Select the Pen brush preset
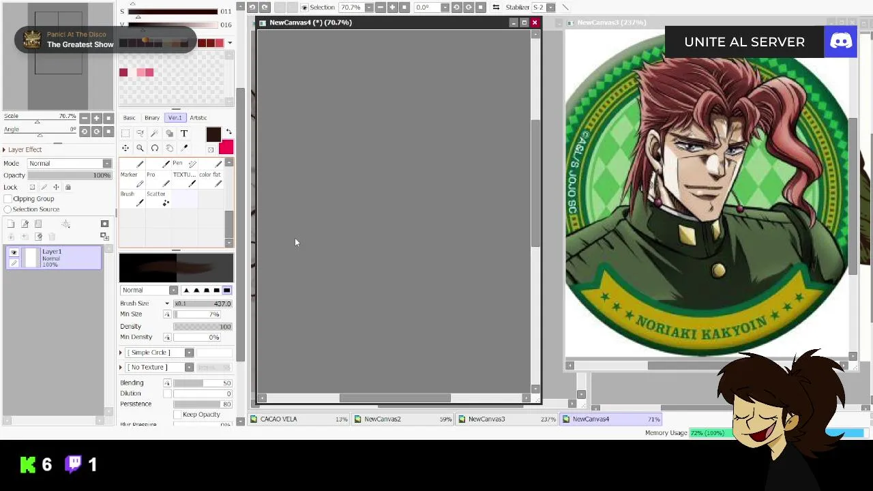873x491 pixels. click(x=184, y=164)
